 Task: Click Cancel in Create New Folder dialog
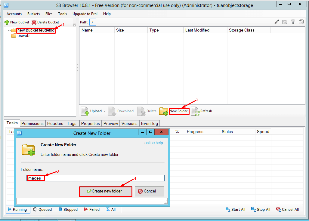click(149, 191)
